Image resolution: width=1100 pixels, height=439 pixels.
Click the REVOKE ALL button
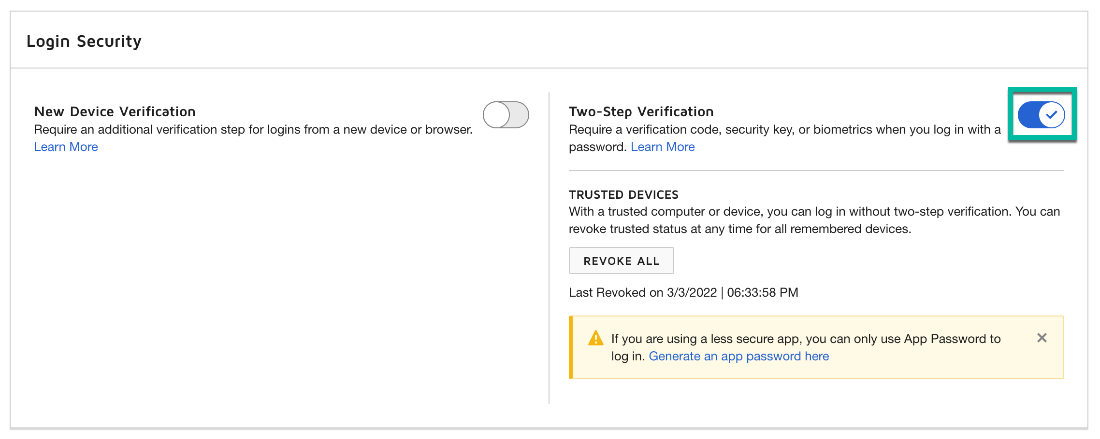(622, 261)
